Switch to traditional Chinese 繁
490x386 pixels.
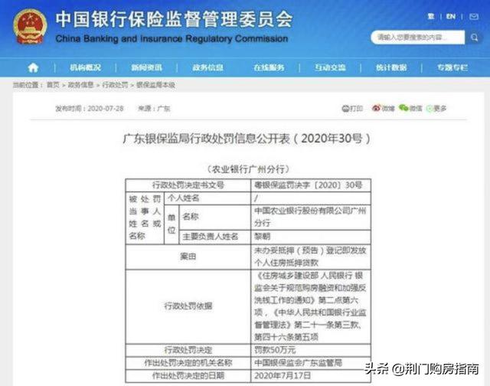coord(431,16)
